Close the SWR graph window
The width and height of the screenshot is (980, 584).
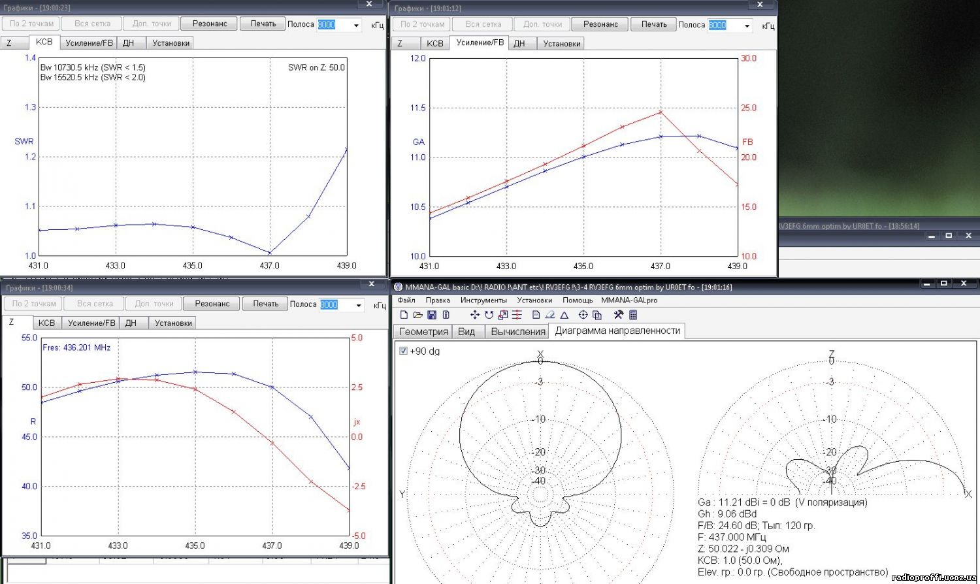coord(369,4)
